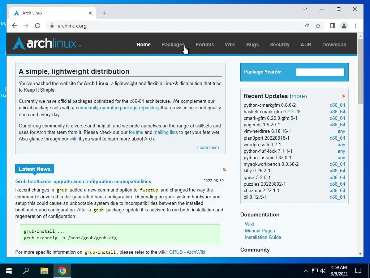Click the Chrome taskbar icon
The height and width of the screenshot is (278, 370).
click(62, 271)
